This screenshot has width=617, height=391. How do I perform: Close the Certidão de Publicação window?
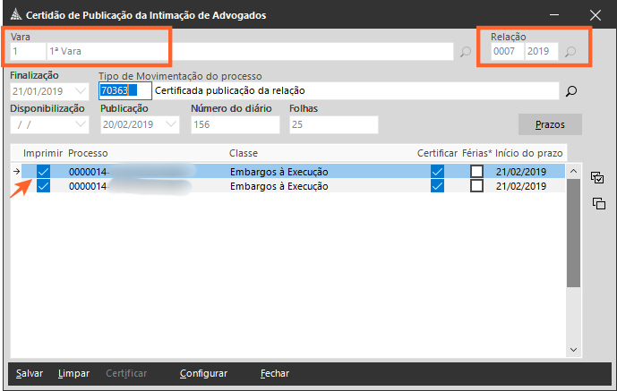click(596, 15)
